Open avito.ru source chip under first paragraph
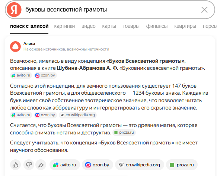 (21, 75)
